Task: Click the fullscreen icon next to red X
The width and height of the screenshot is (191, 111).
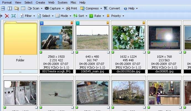Action: point(14,16)
